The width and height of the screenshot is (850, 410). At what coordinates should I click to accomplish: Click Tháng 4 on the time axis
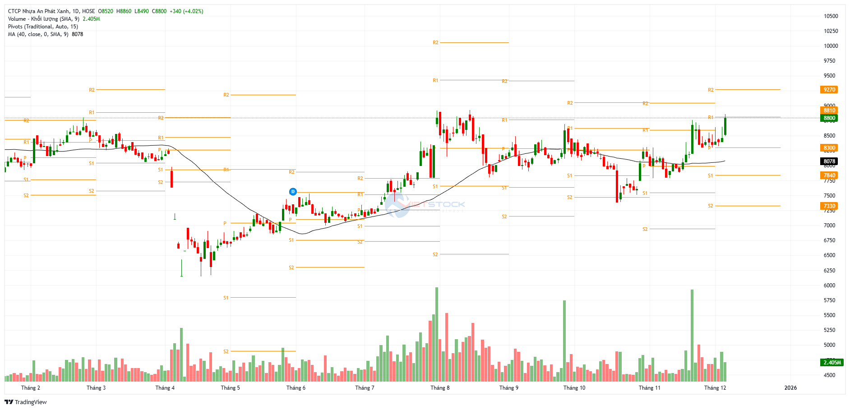tap(165, 388)
